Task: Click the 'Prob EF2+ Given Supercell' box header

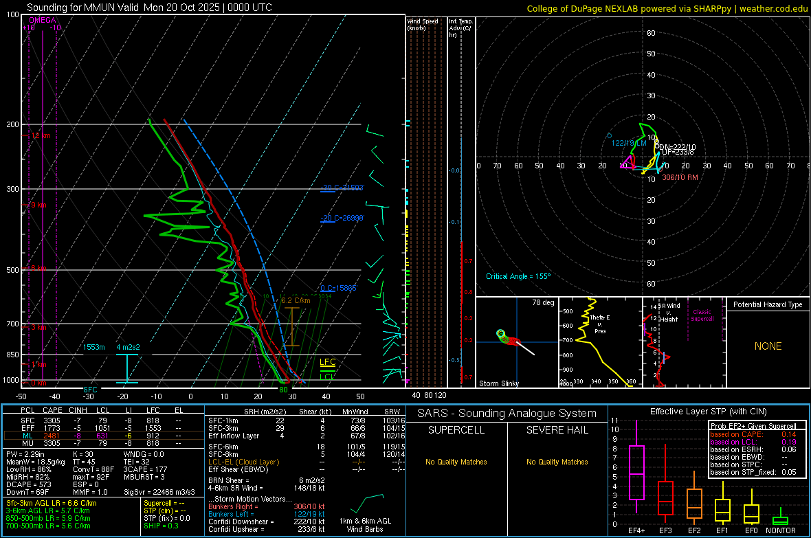Action: pyautogui.click(x=753, y=426)
